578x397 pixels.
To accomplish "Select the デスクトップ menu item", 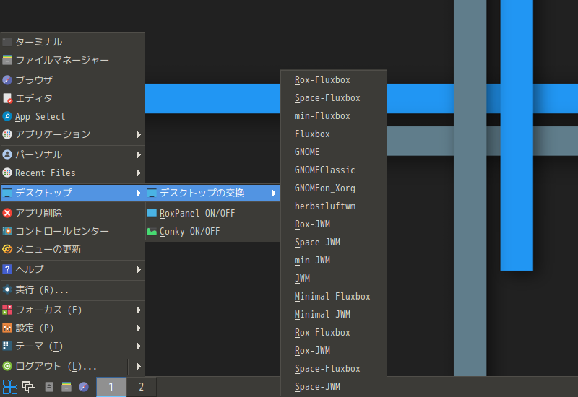I will pyautogui.click(x=73, y=193).
